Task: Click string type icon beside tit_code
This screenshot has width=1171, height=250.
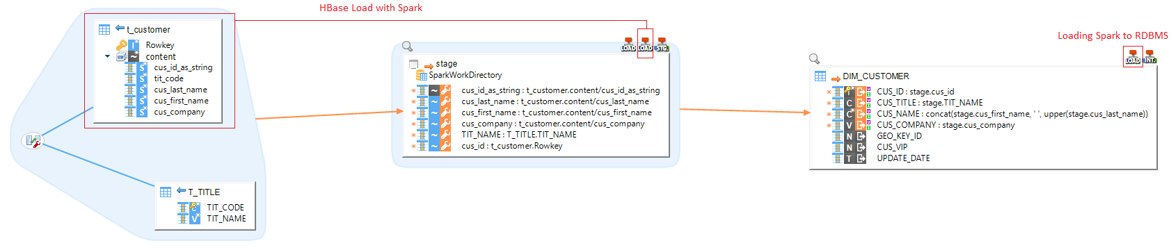Action: click(x=142, y=78)
